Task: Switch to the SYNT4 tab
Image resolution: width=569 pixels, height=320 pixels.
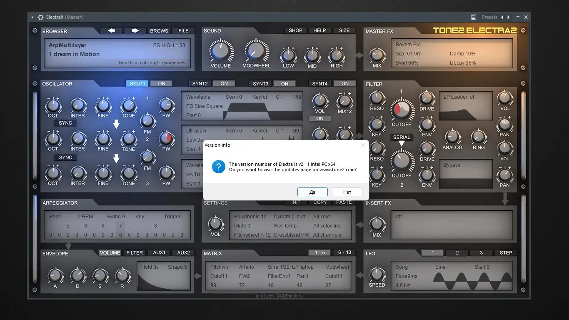Action: (320, 84)
